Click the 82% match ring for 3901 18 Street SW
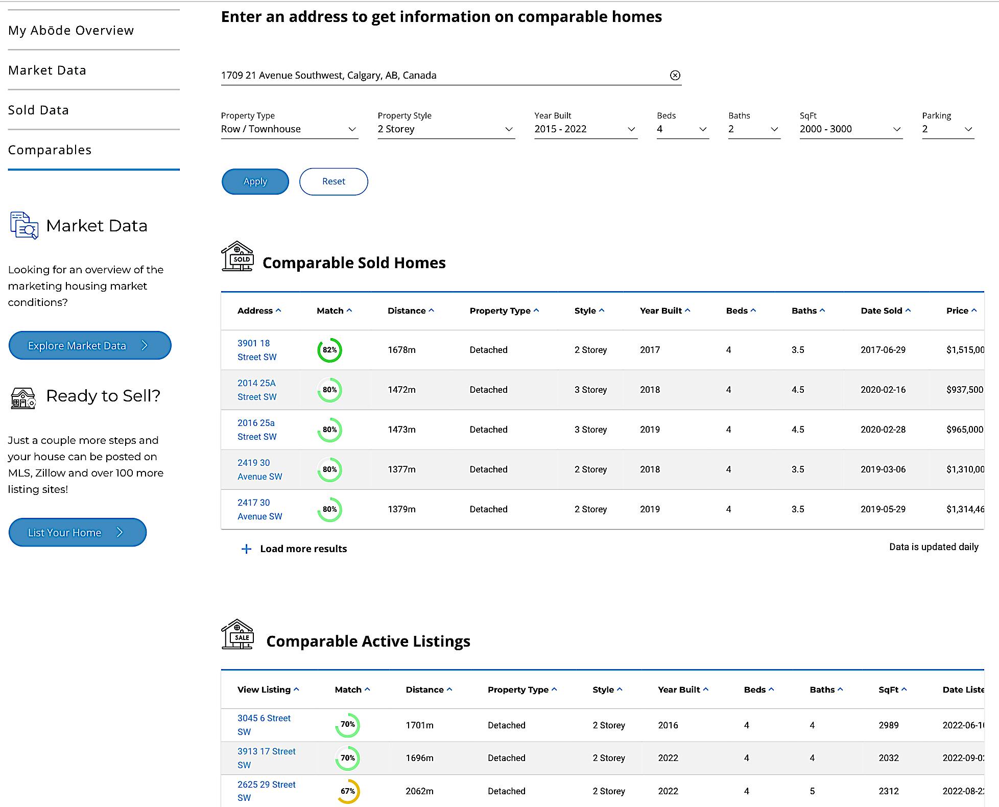The image size is (999, 807). click(x=330, y=350)
